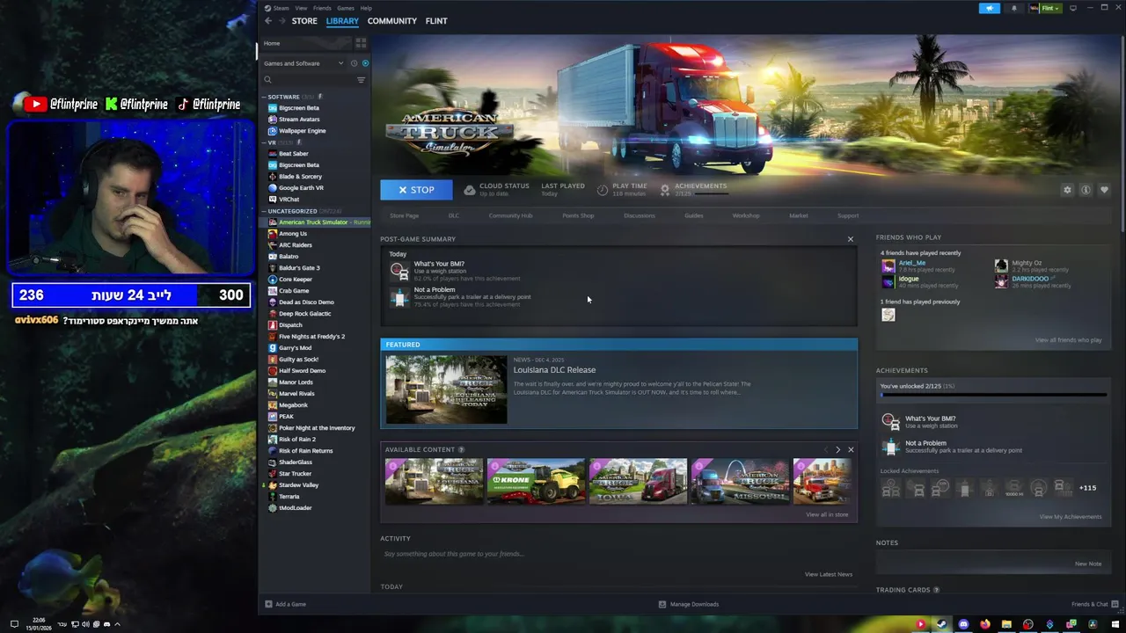Collapse the SOFTWARE category
This screenshot has height=633, width=1126.
(x=263, y=97)
